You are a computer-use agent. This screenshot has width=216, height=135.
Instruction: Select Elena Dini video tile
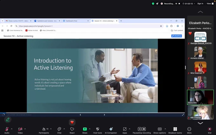(200, 97)
